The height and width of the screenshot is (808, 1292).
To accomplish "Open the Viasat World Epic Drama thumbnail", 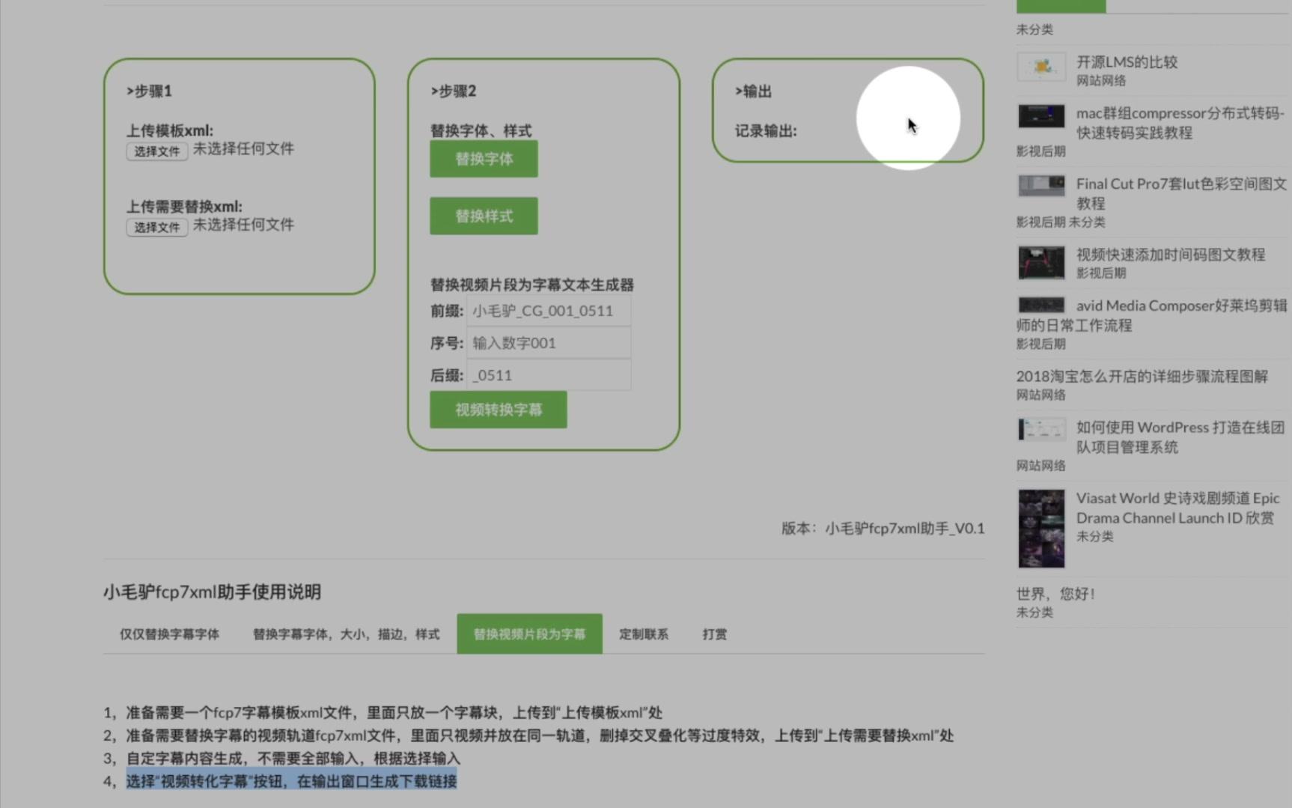I will point(1040,527).
